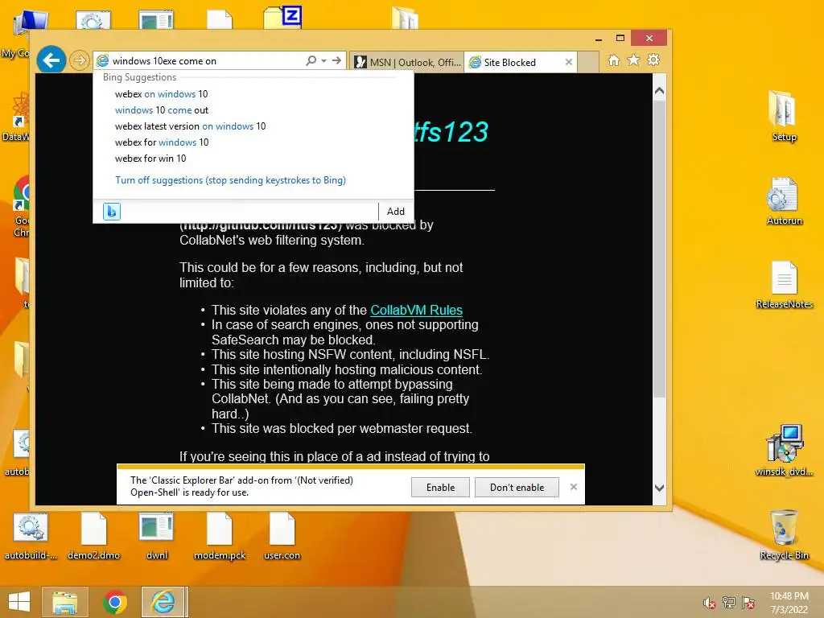Screen dimensions: 824x618
Task: Click the page scrollbar down arrow
Action: point(660,488)
